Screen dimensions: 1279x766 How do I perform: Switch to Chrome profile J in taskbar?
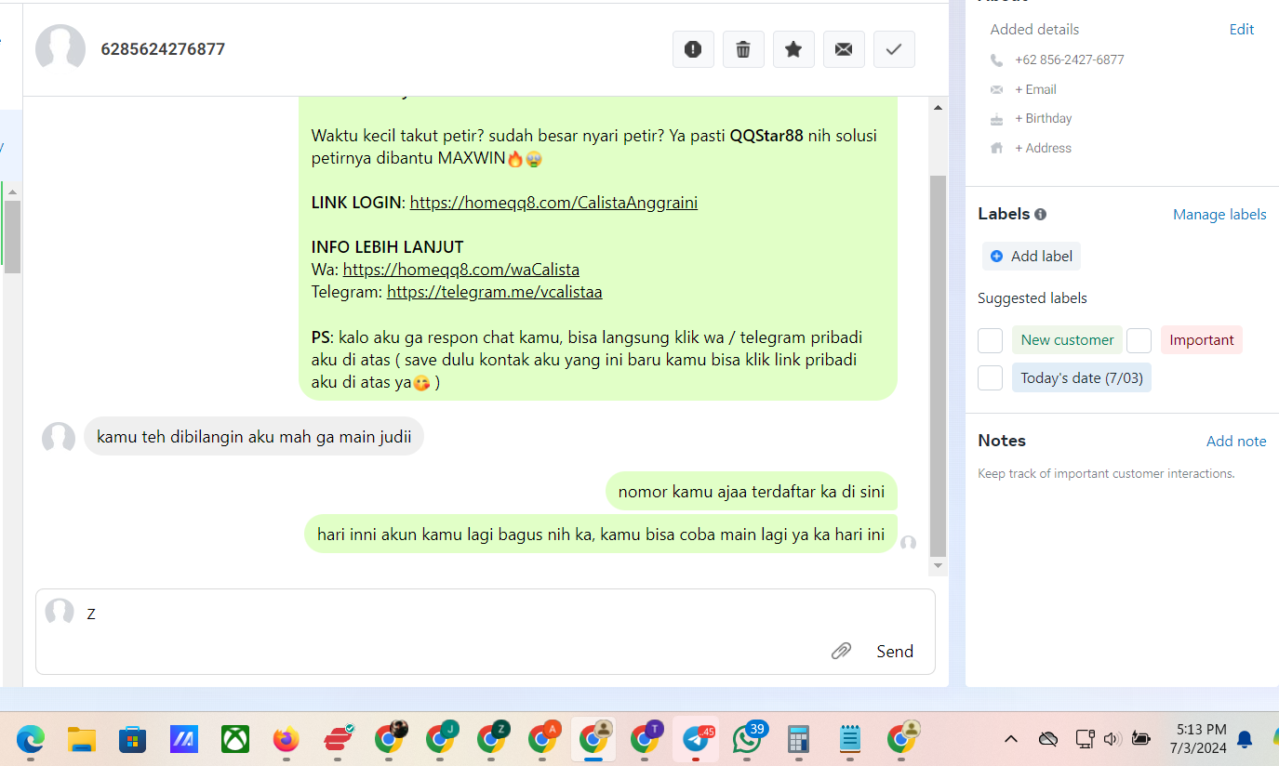[x=440, y=739]
